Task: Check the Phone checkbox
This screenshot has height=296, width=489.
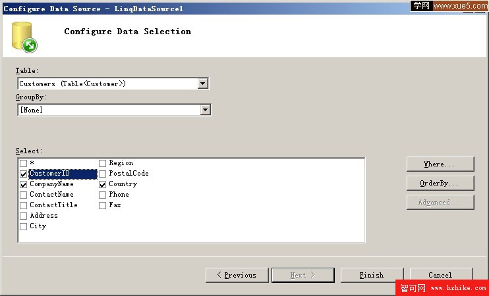Action: click(103, 195)
